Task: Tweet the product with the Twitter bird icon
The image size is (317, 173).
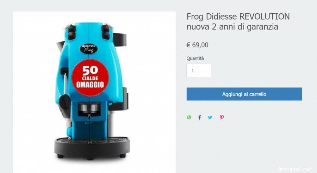Action: pos(210,118)
